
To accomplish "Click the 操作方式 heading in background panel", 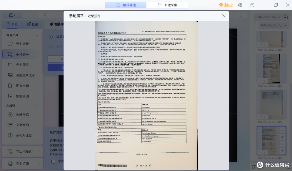I will (x=56, y=132).
